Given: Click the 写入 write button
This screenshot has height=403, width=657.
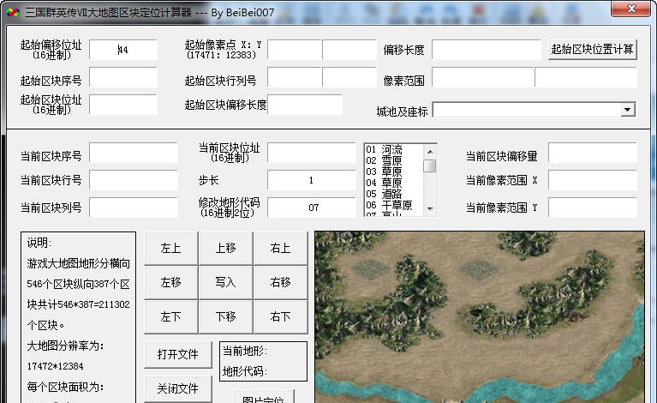Looking at the screenshot, I should pyautogui.click(x=225, y=282).
